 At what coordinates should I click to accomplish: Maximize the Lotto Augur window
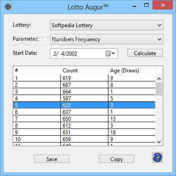click(147, 5)
